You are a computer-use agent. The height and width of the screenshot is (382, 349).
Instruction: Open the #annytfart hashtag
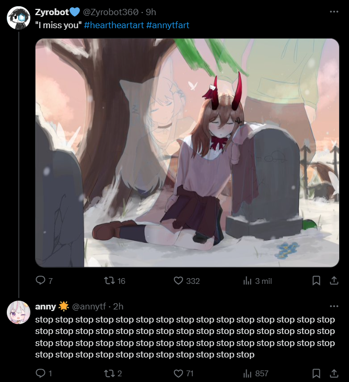tap(168, 25)
